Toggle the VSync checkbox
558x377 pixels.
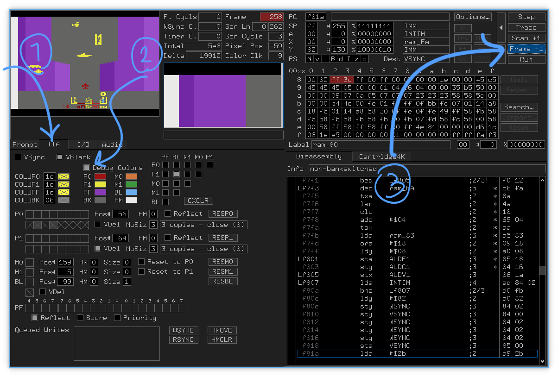pyautogui.click(x=18, y=157)
